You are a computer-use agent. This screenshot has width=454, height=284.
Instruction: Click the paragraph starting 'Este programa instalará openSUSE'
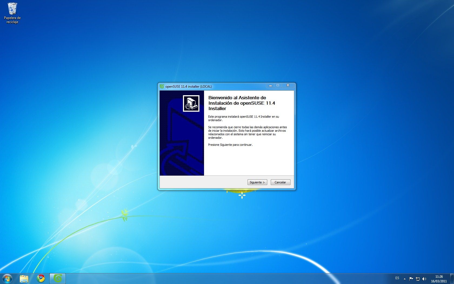coord(243,118)
